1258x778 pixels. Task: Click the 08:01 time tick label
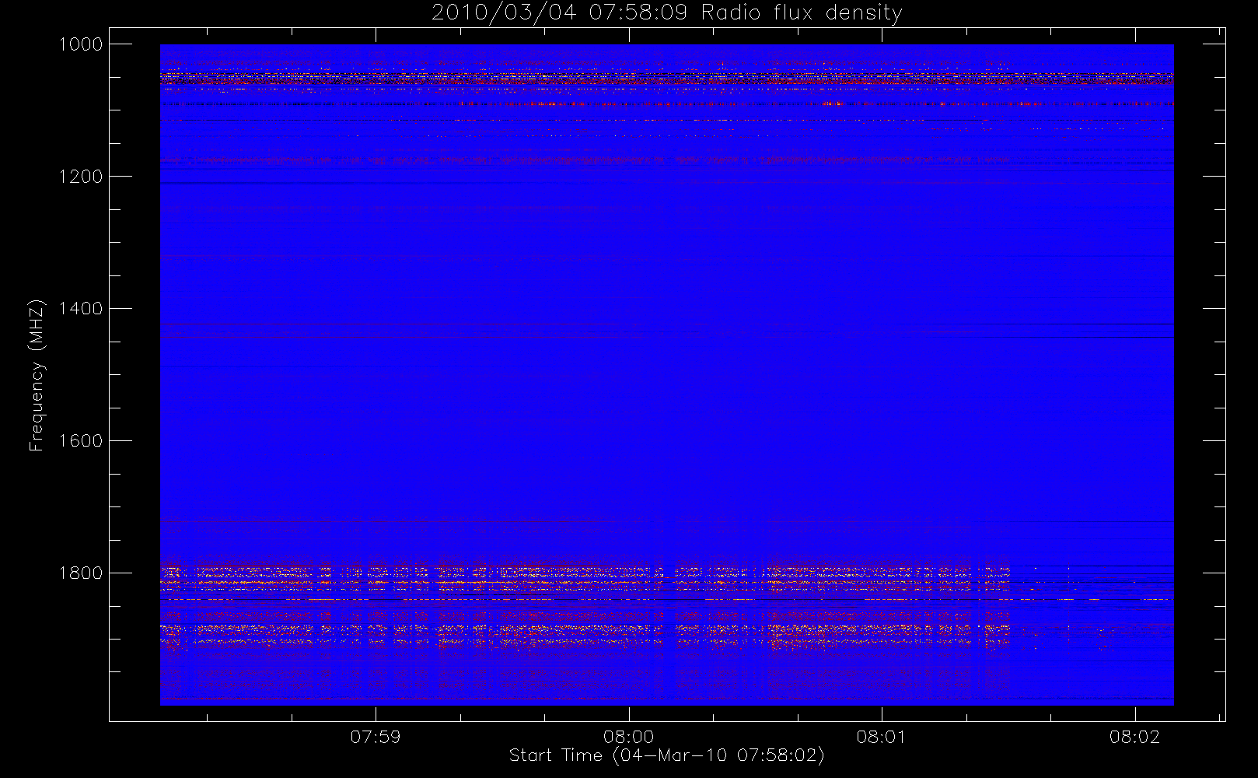[882, 737]
